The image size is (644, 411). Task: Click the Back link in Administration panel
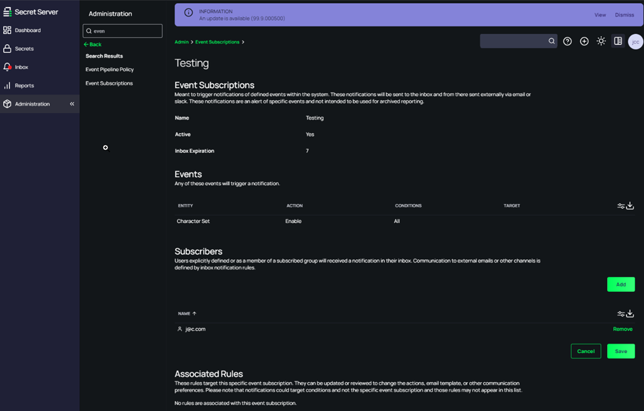pos(92,45)
